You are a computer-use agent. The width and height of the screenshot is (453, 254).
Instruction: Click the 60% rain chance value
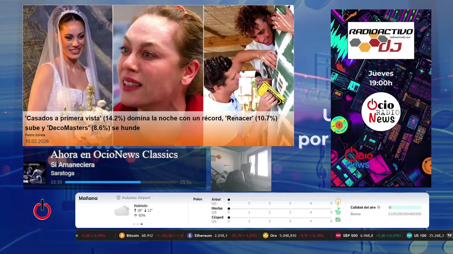point(142,216)
